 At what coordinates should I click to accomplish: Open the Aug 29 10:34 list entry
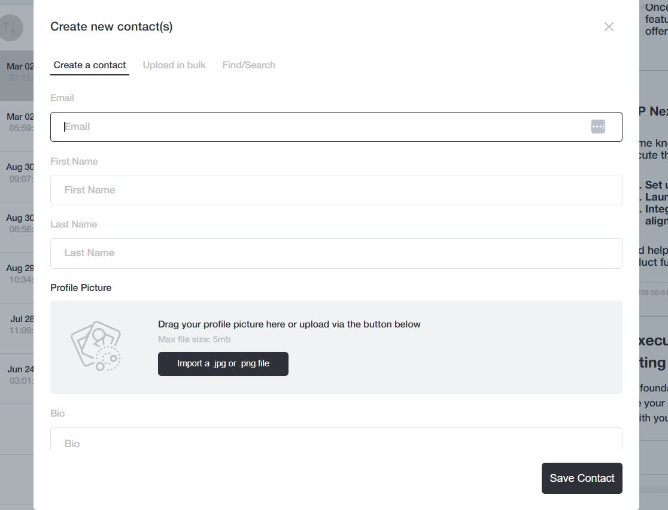coord(18,274)
